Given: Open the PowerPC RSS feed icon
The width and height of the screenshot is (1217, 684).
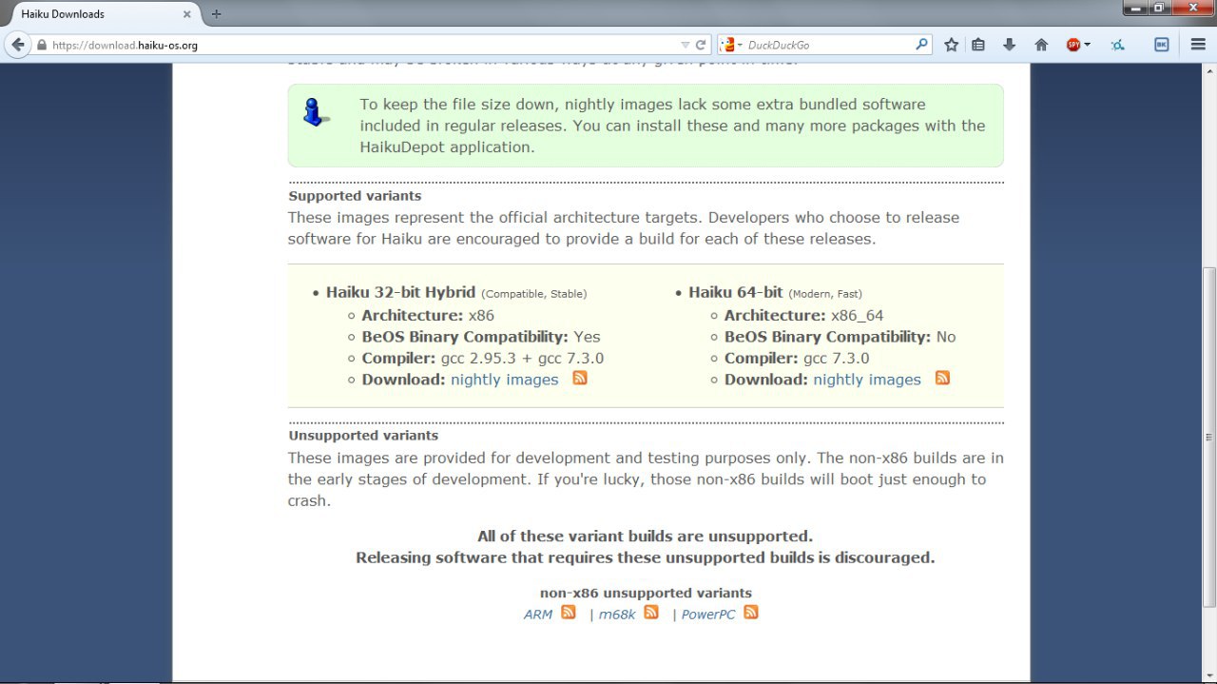Looking at the screenshot, I should (751, 613).
